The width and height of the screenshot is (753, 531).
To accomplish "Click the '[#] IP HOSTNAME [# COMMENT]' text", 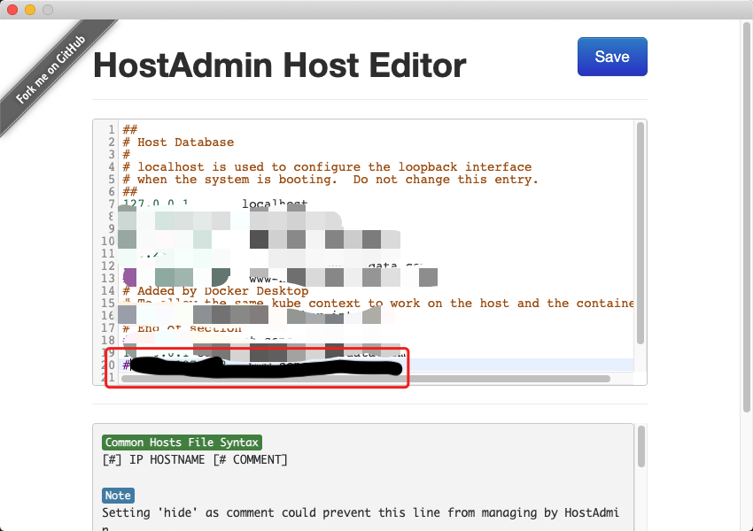I will click(x=195, y=459).
